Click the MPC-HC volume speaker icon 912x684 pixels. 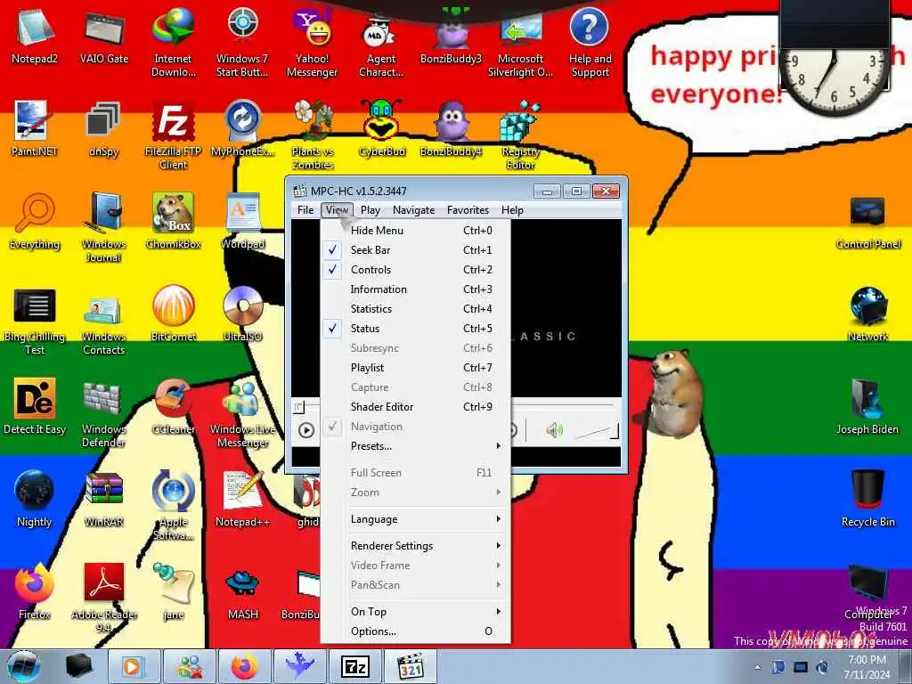pyautogui.click(x=554, y=430)
